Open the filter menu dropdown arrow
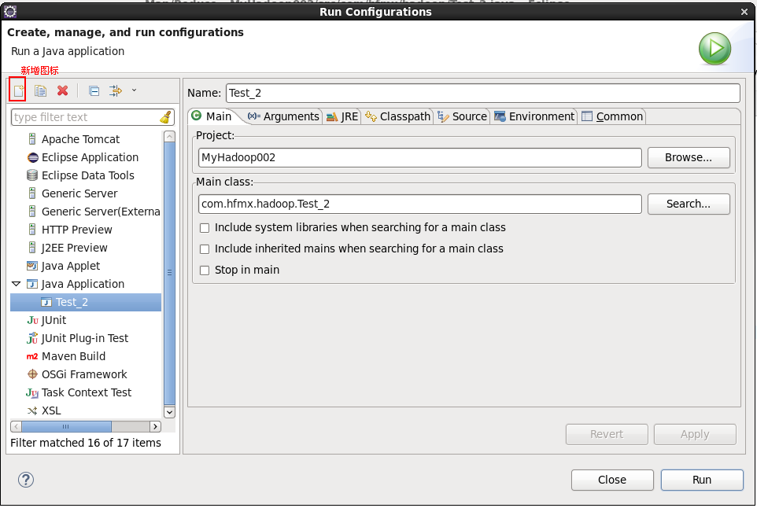This screenshot has height=508, width=757. click(135, 90)
